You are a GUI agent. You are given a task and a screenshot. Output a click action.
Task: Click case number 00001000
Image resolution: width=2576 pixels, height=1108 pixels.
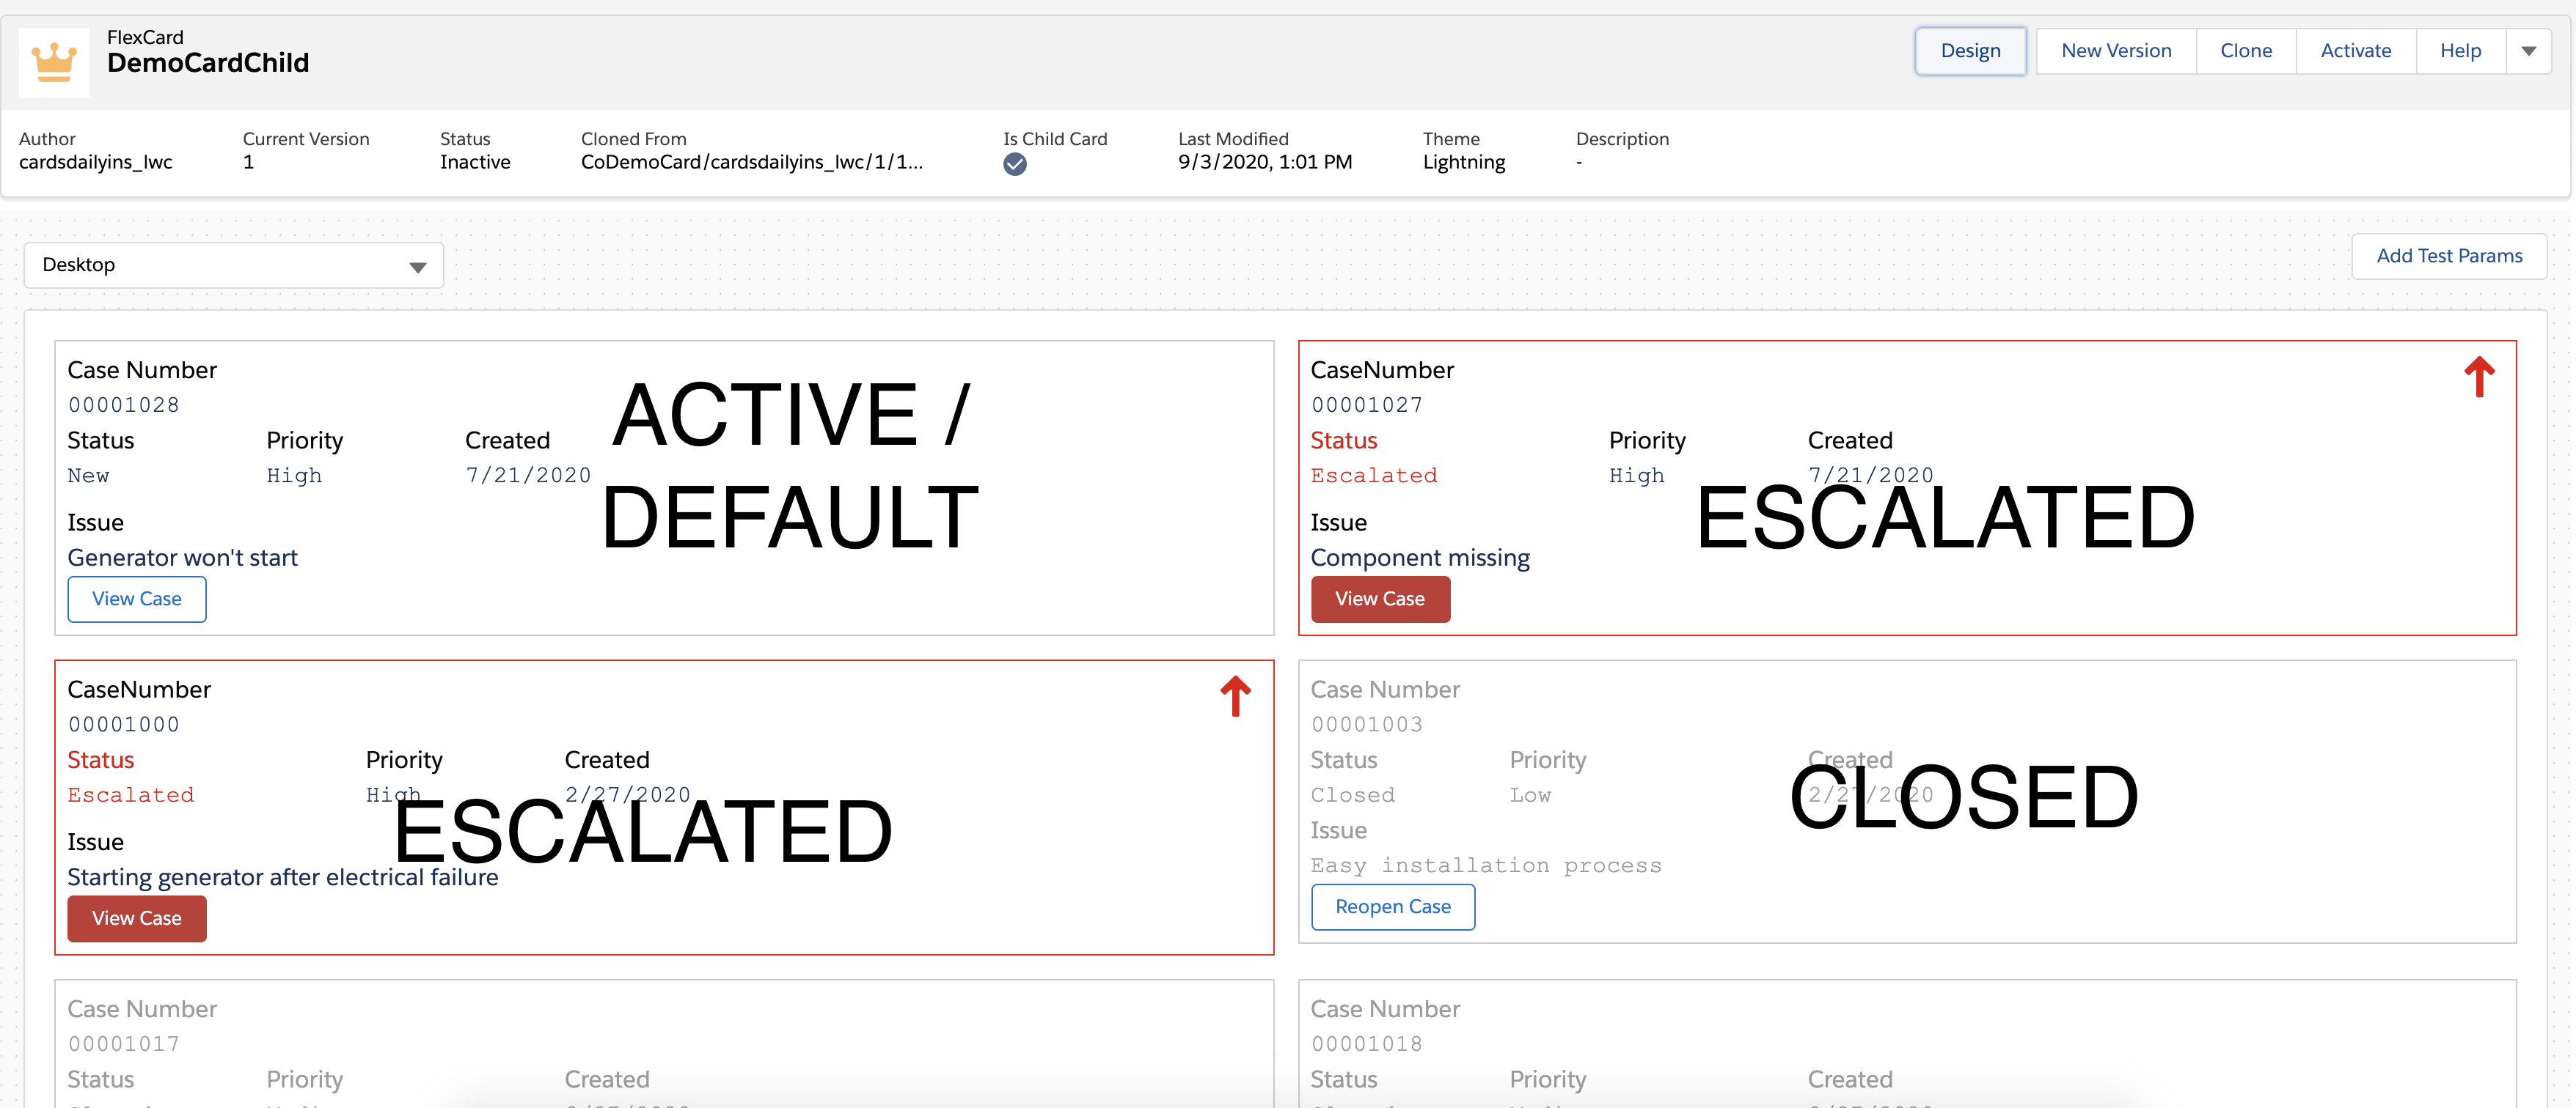124,725
